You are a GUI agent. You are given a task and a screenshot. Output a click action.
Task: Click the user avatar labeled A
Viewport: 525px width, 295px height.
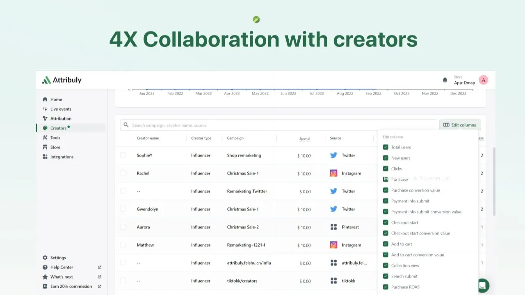[484, 80]
